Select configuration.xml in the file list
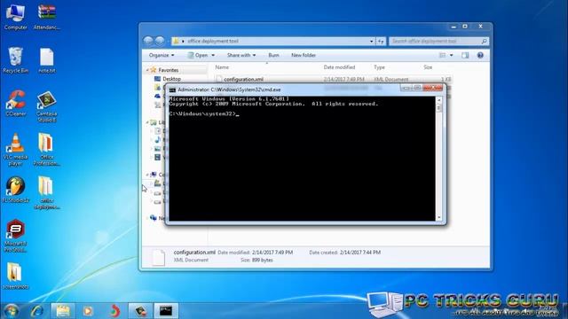This screenshot has width=568, height=319. coord(243,79)
